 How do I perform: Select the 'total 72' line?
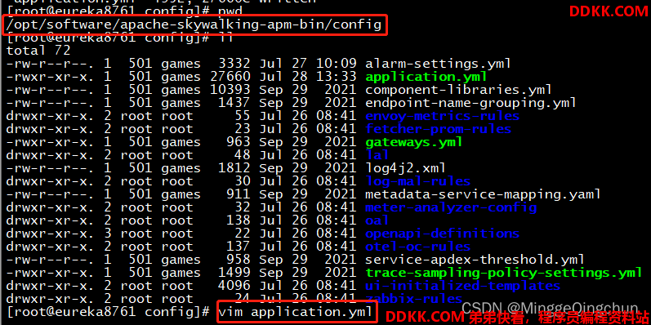pos(38,51)
